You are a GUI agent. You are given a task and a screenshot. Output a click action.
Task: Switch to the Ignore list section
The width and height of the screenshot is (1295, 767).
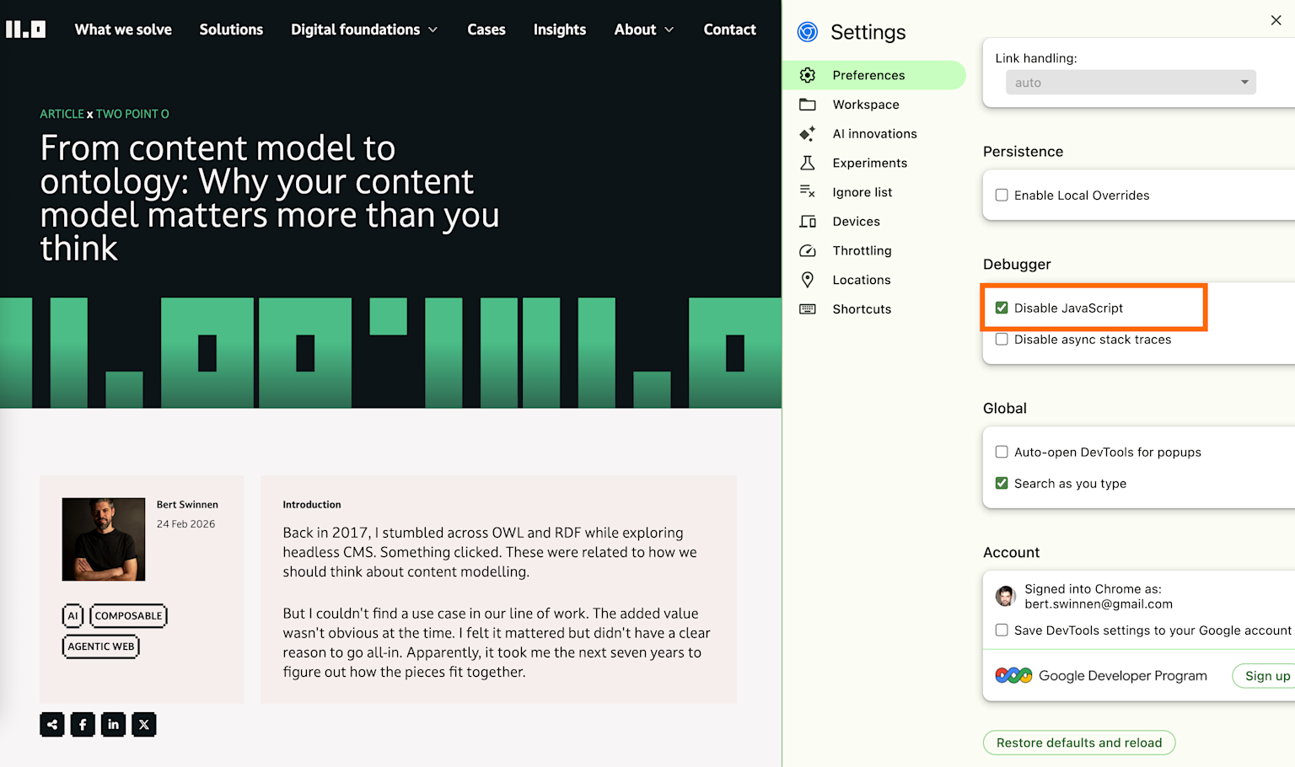click(x=862, y=191)
